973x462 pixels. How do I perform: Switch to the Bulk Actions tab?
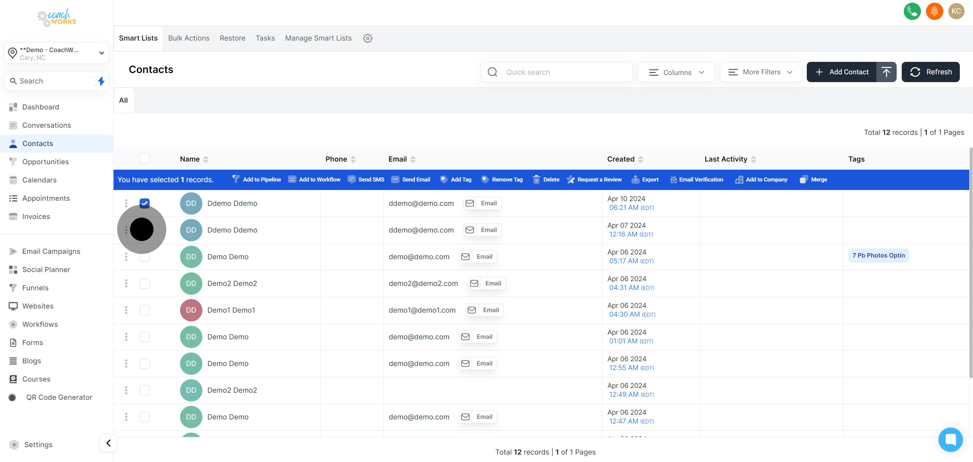click(x=189, y=38)
